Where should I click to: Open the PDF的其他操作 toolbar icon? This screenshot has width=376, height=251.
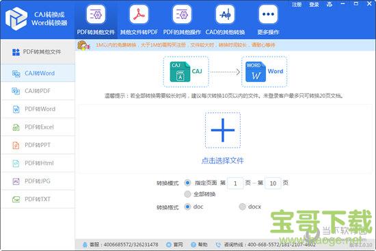(182, 14)
